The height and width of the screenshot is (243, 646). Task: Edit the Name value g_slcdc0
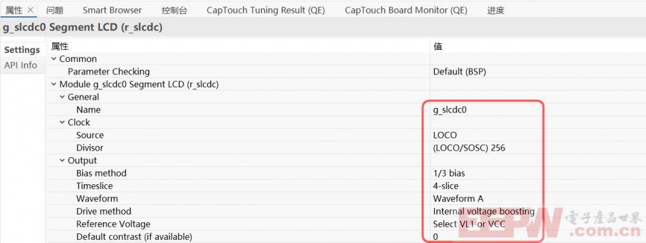tap(537, 110)
